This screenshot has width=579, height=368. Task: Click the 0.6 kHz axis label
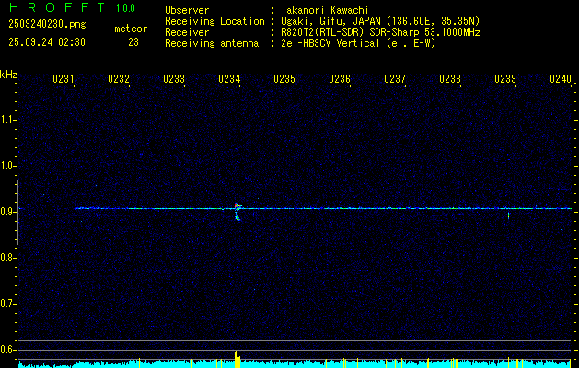point(7,350)
